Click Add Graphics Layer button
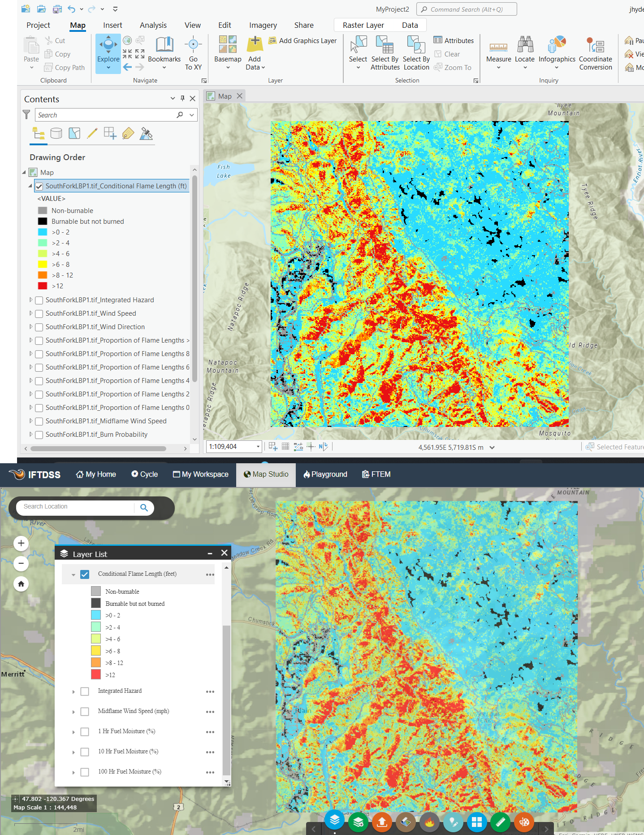644x835 pixels. (x=303, y=40)
